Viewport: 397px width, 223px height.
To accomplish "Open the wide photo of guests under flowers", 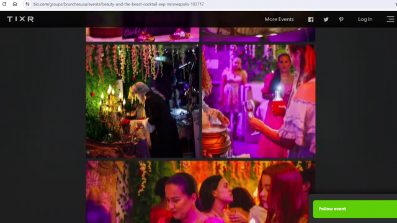I will click(x=200, y=192).
